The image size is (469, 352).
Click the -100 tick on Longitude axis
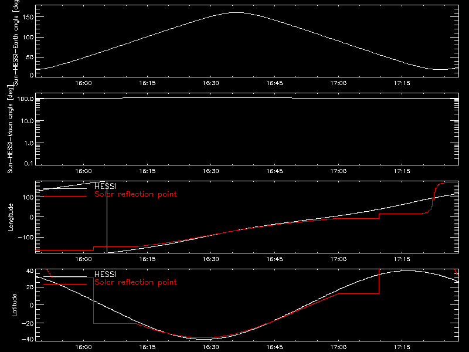pyautogui.click(x=26, y=237)
